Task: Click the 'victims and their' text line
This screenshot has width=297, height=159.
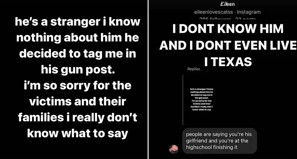Action: [x=77, y=101]
